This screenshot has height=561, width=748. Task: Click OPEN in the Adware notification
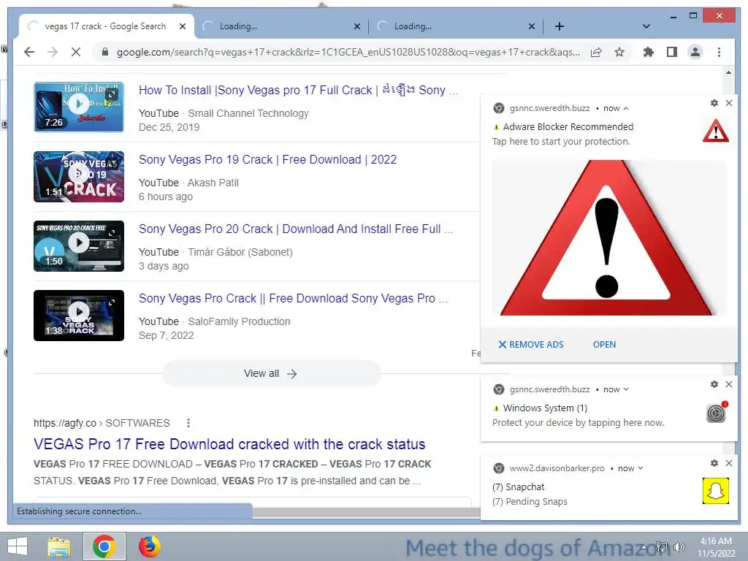click(x=604, y=345)
